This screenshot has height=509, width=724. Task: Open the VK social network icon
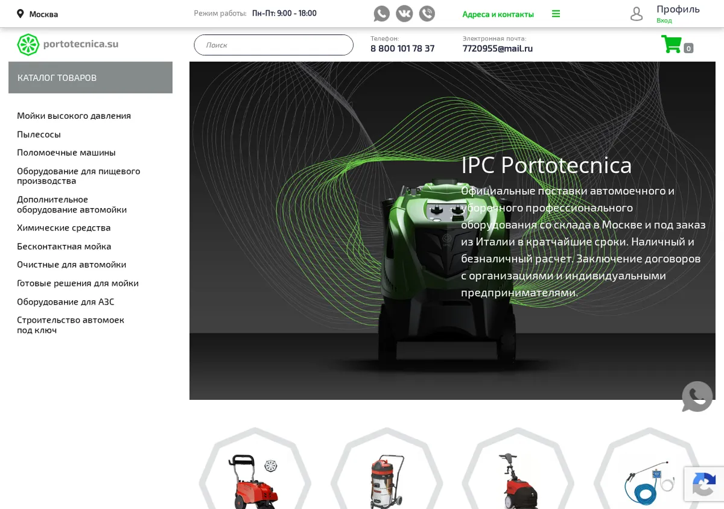pos(404,13)
